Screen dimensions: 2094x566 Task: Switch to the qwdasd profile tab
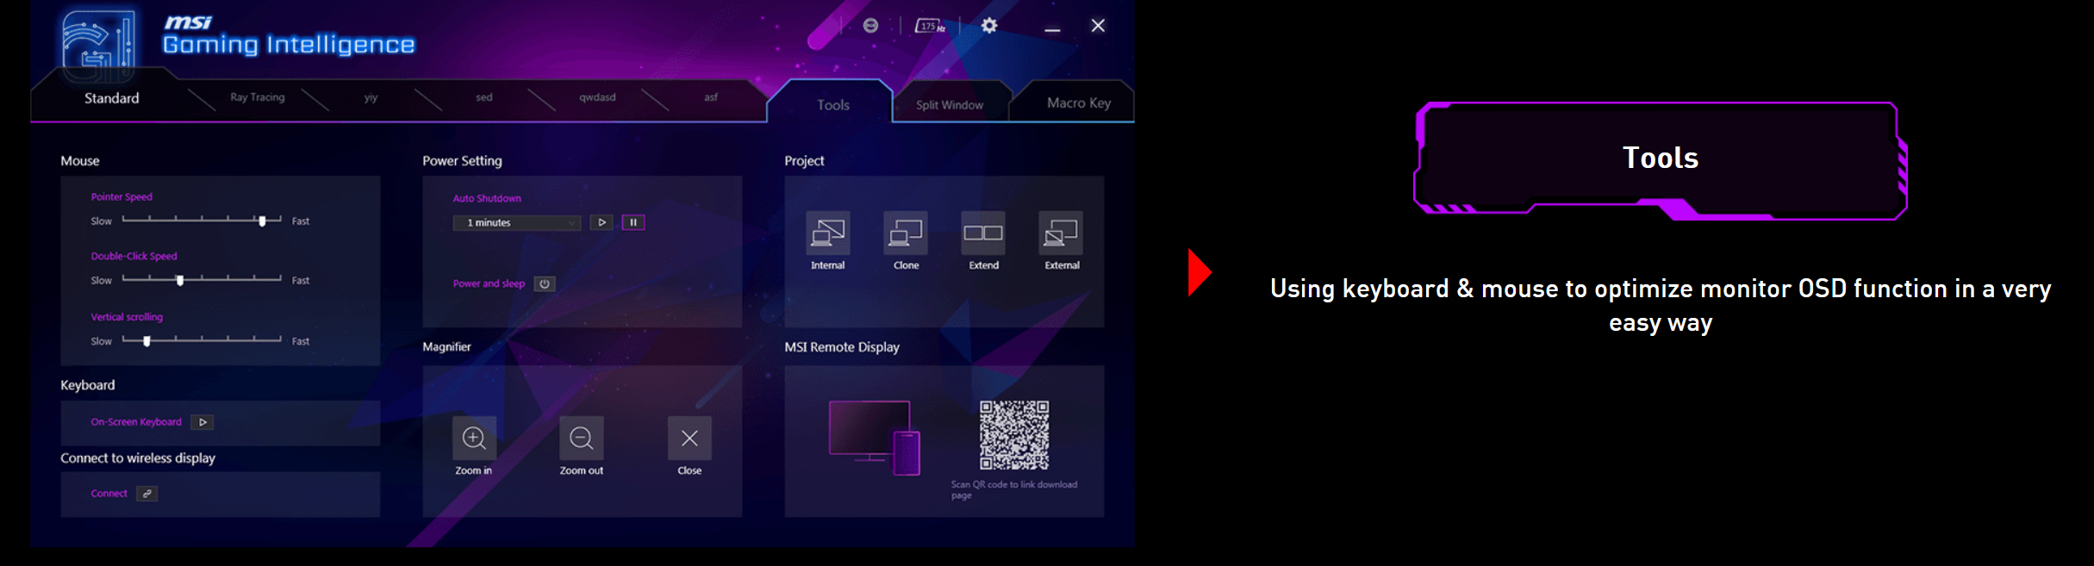pos(597,97)
